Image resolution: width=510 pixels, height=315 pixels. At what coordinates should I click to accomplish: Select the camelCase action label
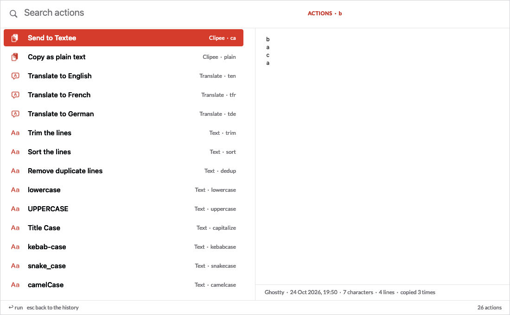[x=46, y=285]
